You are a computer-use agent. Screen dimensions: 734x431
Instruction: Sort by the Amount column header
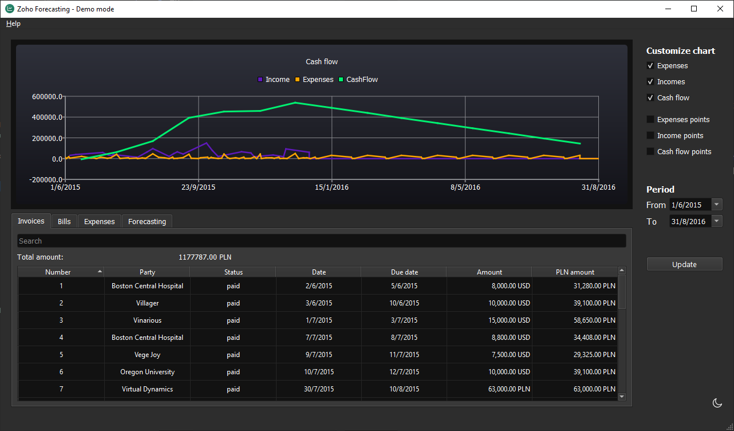490,272
